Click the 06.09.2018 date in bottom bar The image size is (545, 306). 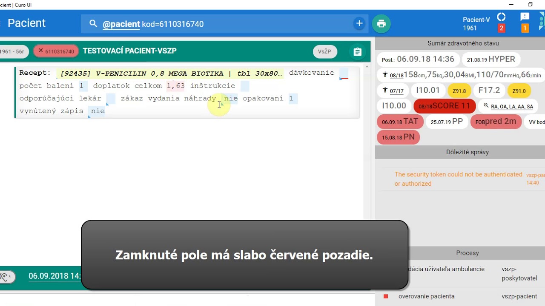pyautogui.click(x=54, y=276)
